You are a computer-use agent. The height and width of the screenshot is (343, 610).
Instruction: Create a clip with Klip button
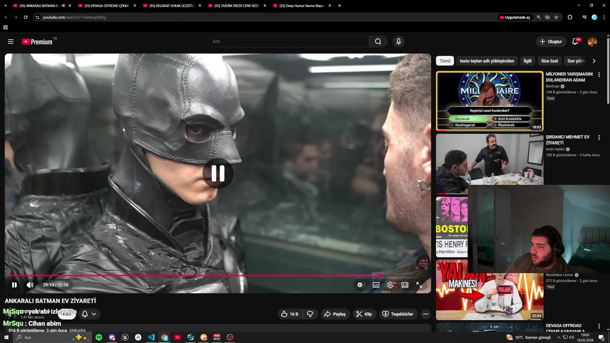(364, 314)
